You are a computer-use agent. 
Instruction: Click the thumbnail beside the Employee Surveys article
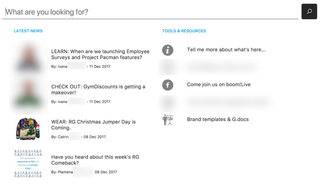(29, 58)
